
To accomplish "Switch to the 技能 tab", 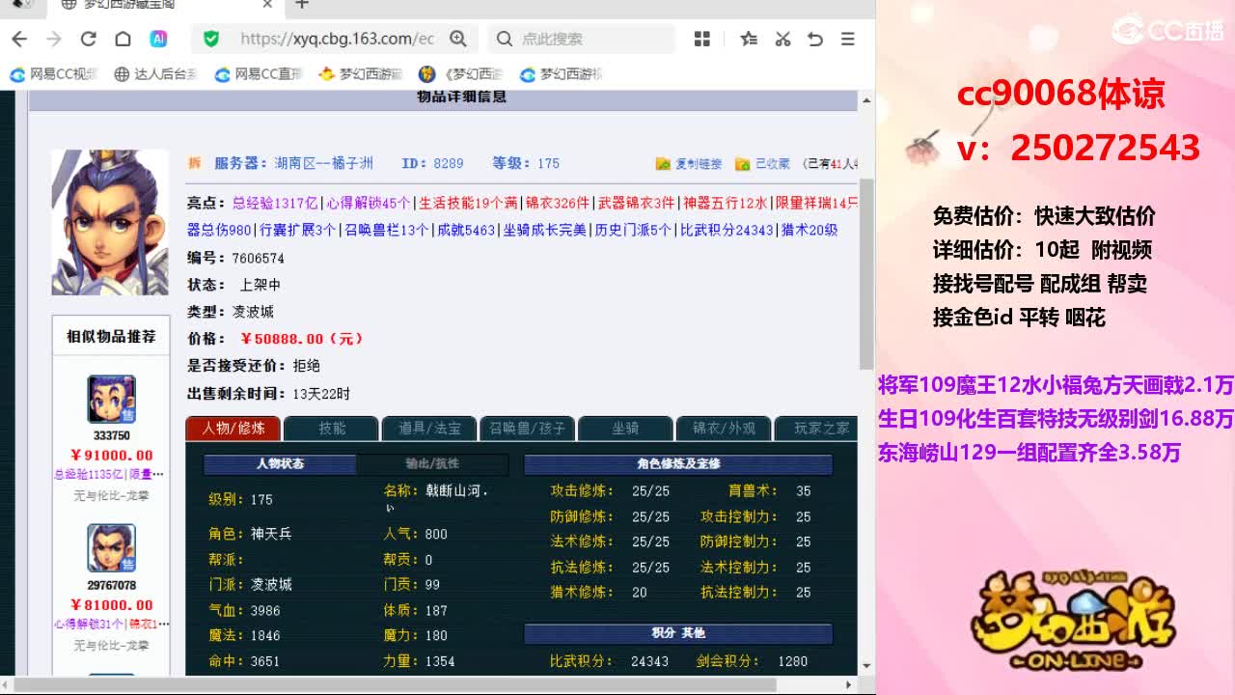I will 332,428.
